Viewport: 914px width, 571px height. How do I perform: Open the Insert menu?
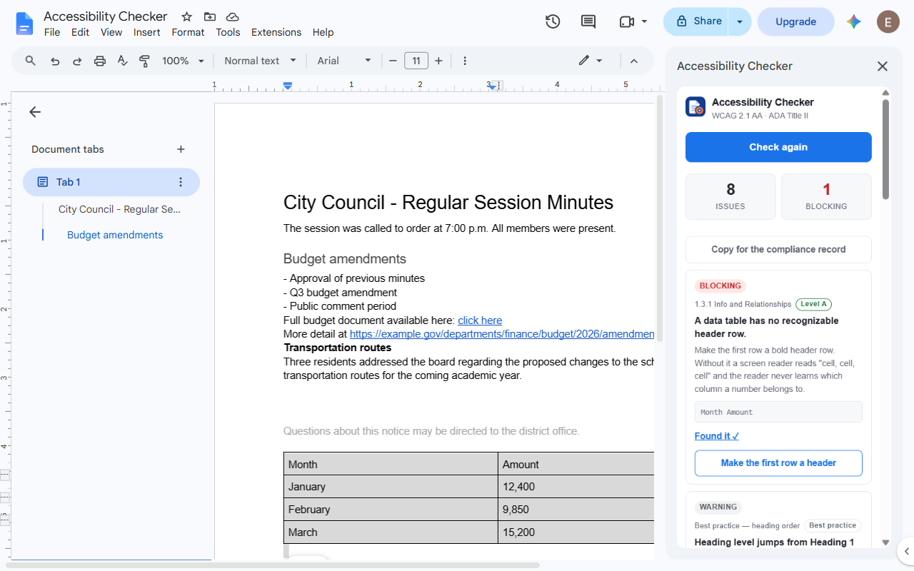click(x=147, y=32)
